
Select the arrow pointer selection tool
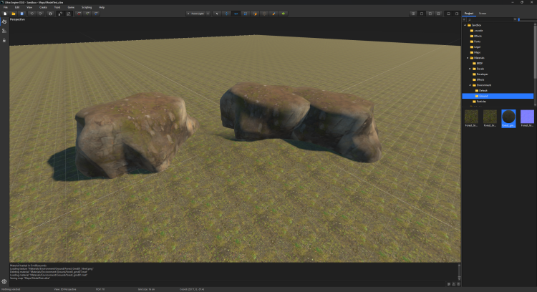coord(218,13)
